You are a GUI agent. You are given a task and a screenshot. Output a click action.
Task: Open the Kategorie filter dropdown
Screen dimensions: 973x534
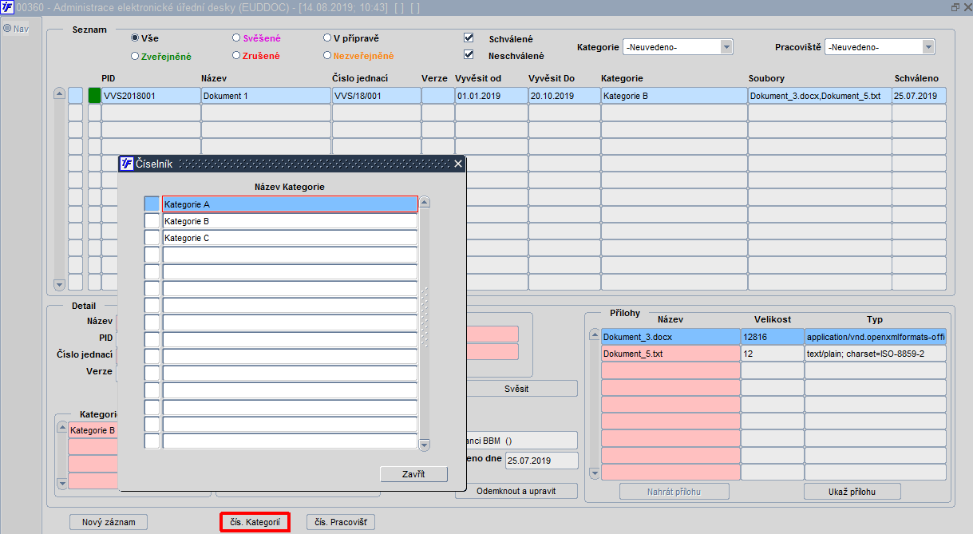[726, 47]
